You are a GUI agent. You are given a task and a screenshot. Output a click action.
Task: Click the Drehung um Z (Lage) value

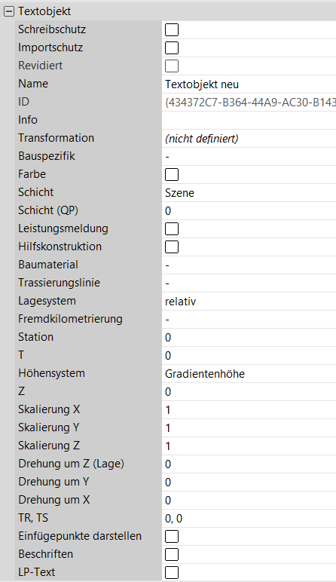(249, 464)
